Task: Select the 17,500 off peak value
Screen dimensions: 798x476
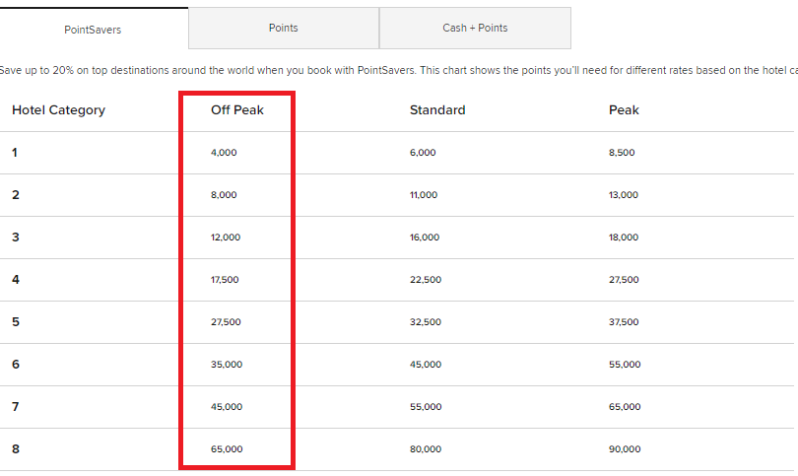Action: coord(225,279)
